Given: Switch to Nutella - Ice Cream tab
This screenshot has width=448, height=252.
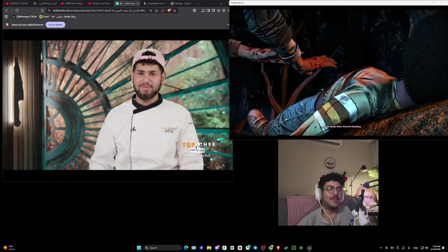Looking at the screenshot, I should pyautogui.click(x=99, y=3).
